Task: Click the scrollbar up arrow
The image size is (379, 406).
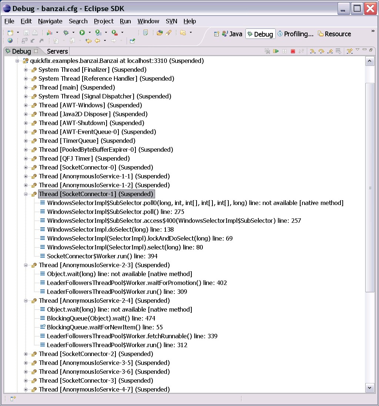Action: tap(370, 61)
